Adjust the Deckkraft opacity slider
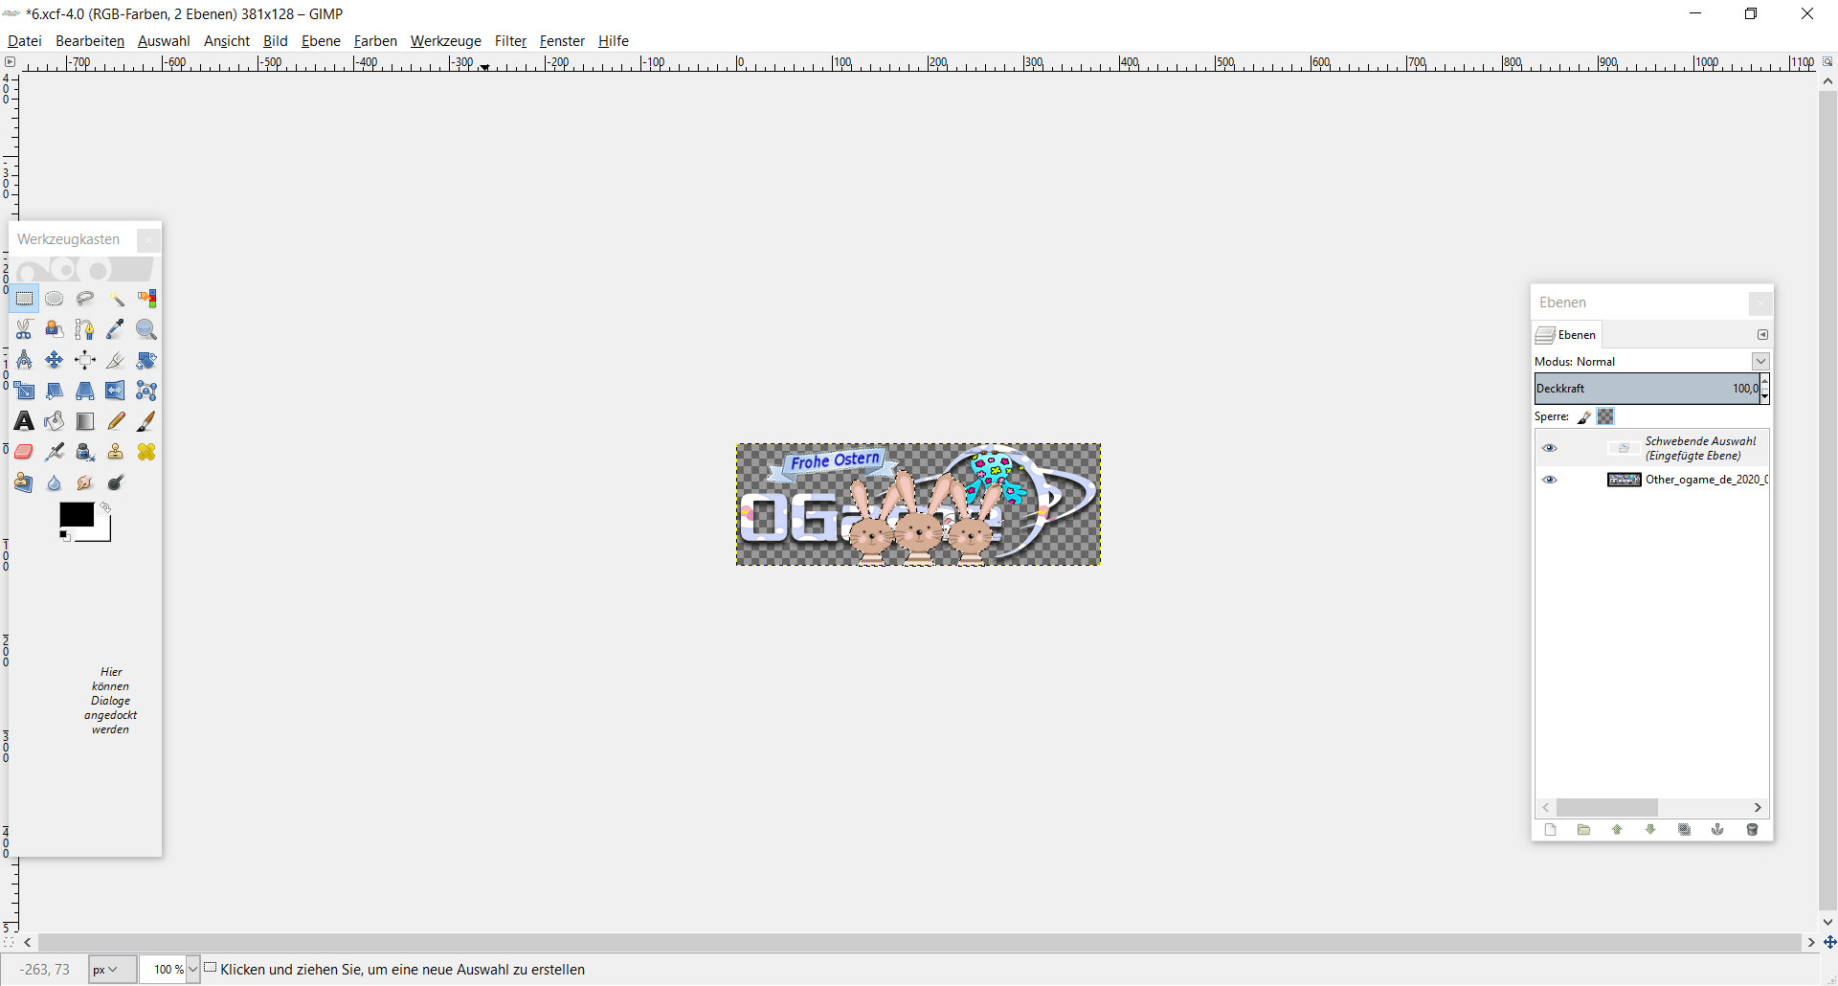Image resolution: width=1838 pixels, height=986 pixels. click(1647, 388)
